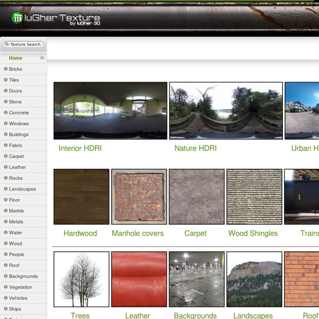The image size is (319, 319).
Task: Click the green bullet icon beside Bricks
Action: tap(6, 69)
